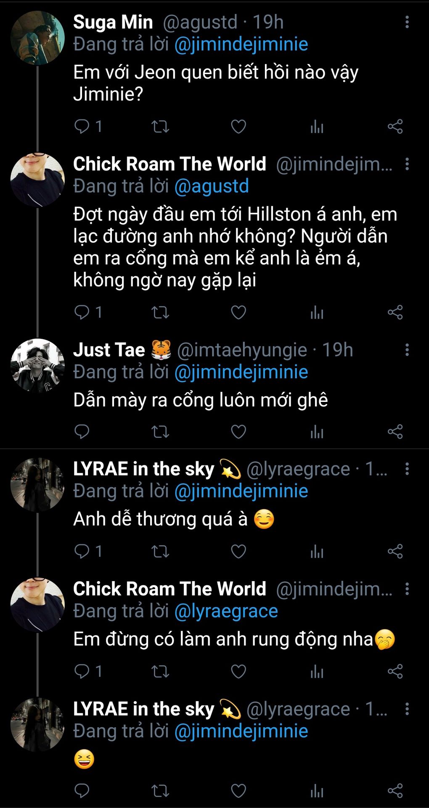Screen dimensions: 429x808
Task: Like Just Tae's reply
Action: [x=238, y=432]
